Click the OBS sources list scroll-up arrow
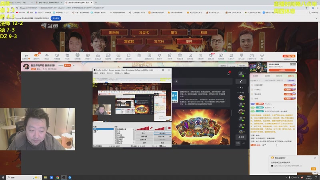Viewport: 320px width, 180px height. (134, 129)
